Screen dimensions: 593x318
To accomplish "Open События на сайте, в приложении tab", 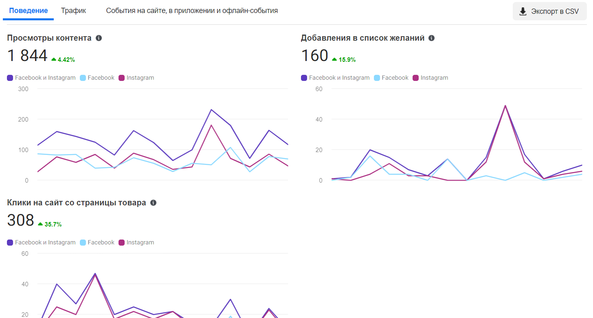I will coord(192,11).
